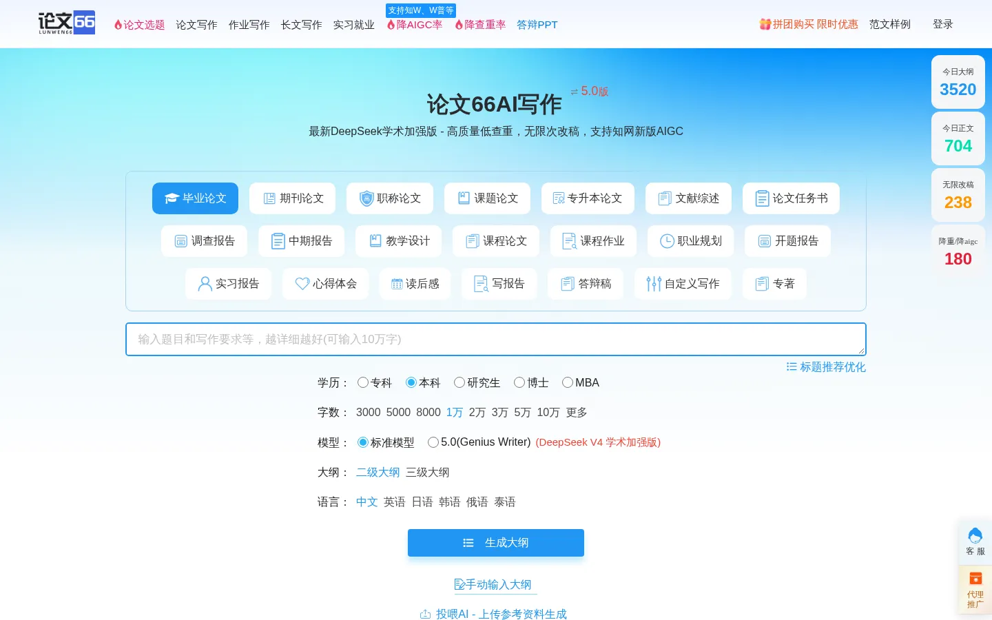Image resolution: width=992 pixels, height=620 pixels.
Task: Choose the 课程作业 category
Action: pos(593,241)
